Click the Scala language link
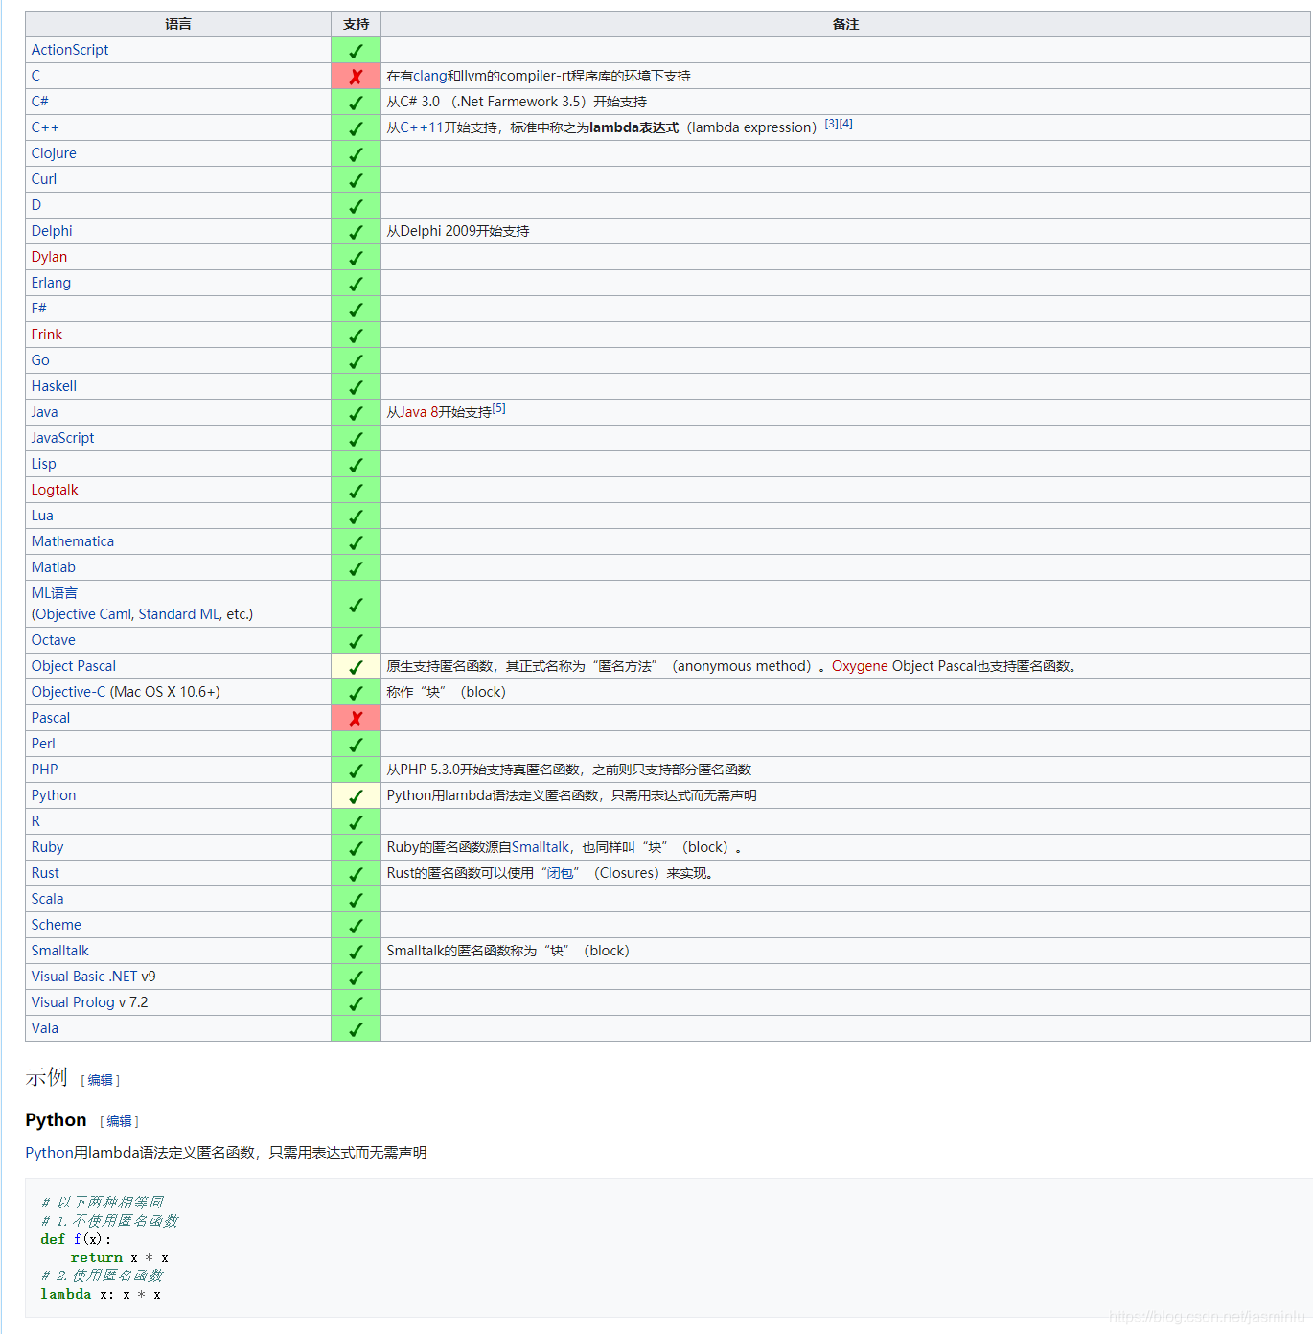This screenshot has width=1313, height=1334. pyautogui.click(x=48, y=899)
